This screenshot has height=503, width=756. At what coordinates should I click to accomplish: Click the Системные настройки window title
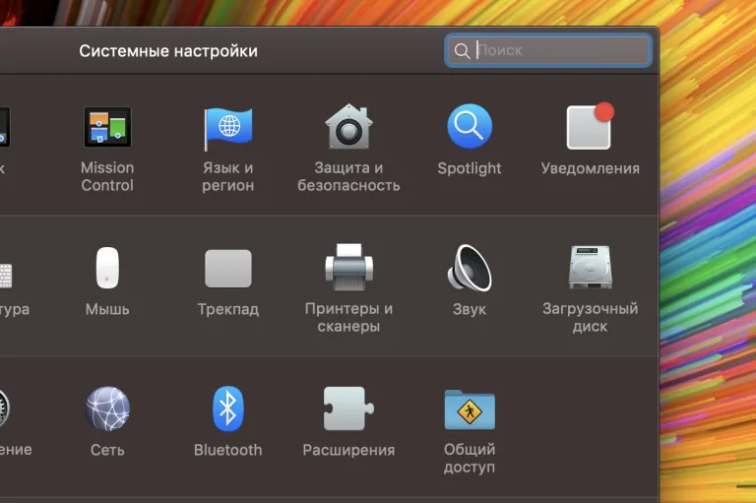(x=168, y=50)
